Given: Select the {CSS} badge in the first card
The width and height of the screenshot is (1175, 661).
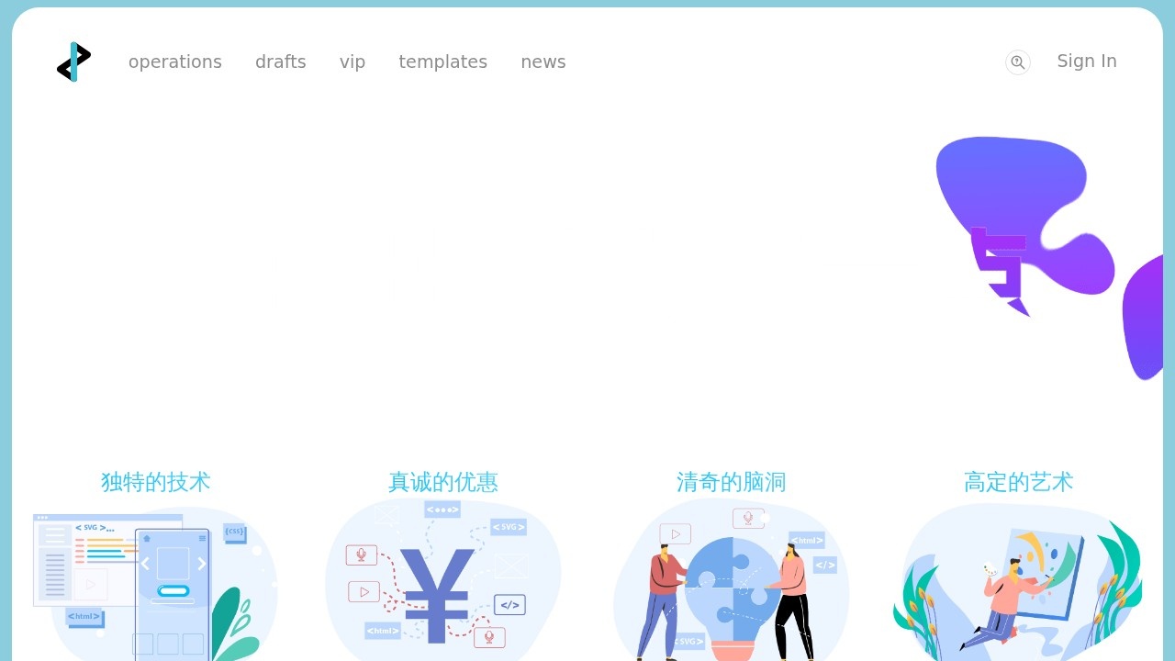Looking at the screenshot, I should [235, 532].
